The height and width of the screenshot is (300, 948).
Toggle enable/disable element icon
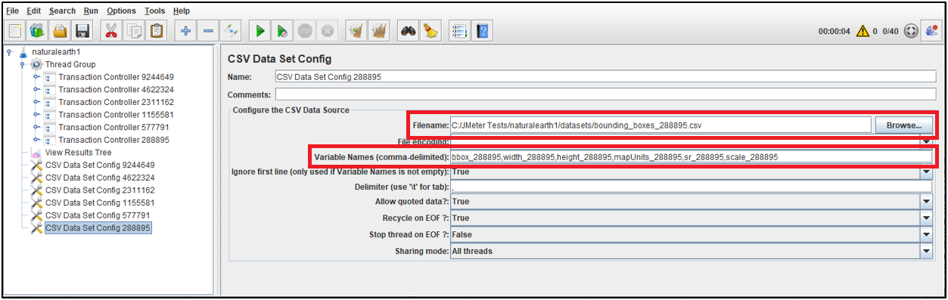231,31
